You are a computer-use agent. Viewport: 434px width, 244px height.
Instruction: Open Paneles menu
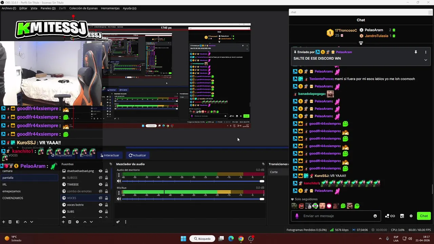(48, 8)
